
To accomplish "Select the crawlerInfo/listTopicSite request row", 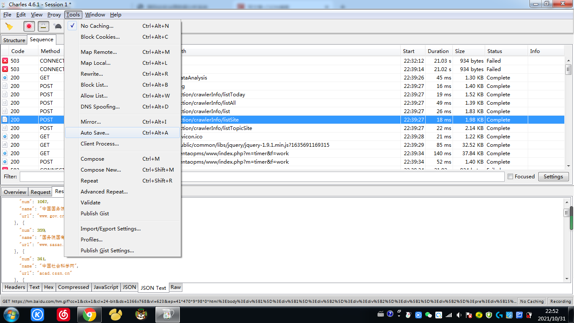I will (x=283, y=128).
